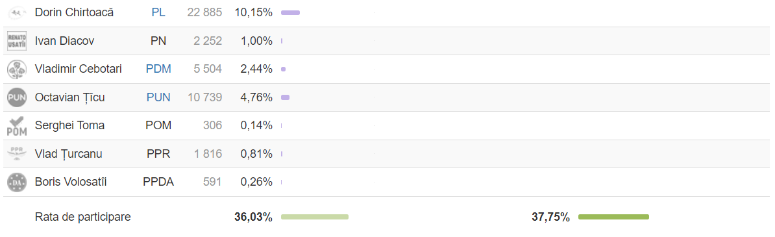Click Dorin Chirtoacă's purple result bar
Viewport: 775px width, 237px height.
[290, 13]
